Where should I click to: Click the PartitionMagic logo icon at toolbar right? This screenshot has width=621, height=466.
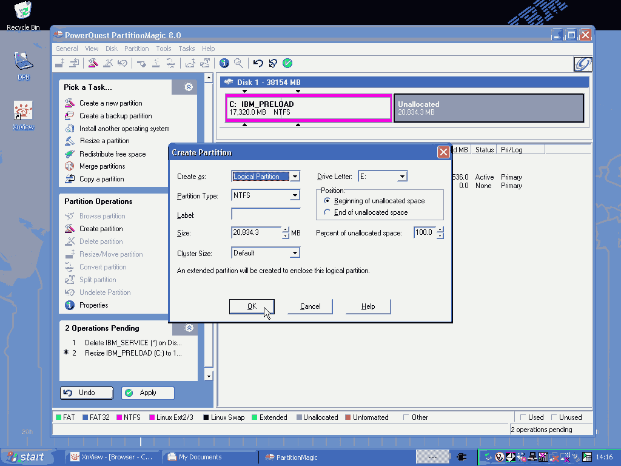pyautogui.click(x=583, y=64)
